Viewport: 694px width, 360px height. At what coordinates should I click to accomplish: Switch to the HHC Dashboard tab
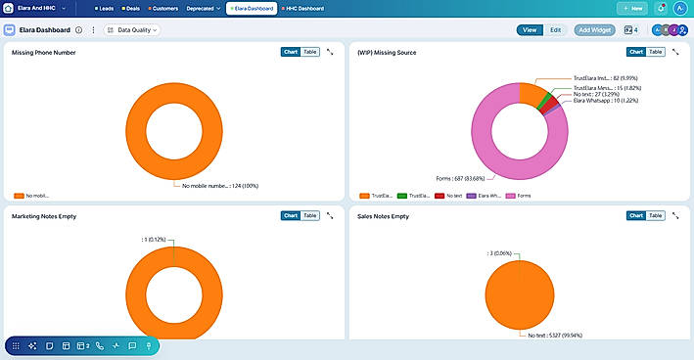point(302,9)
